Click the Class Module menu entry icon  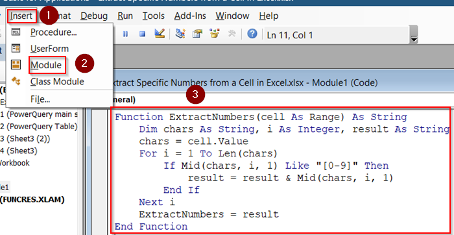point(16,81)
